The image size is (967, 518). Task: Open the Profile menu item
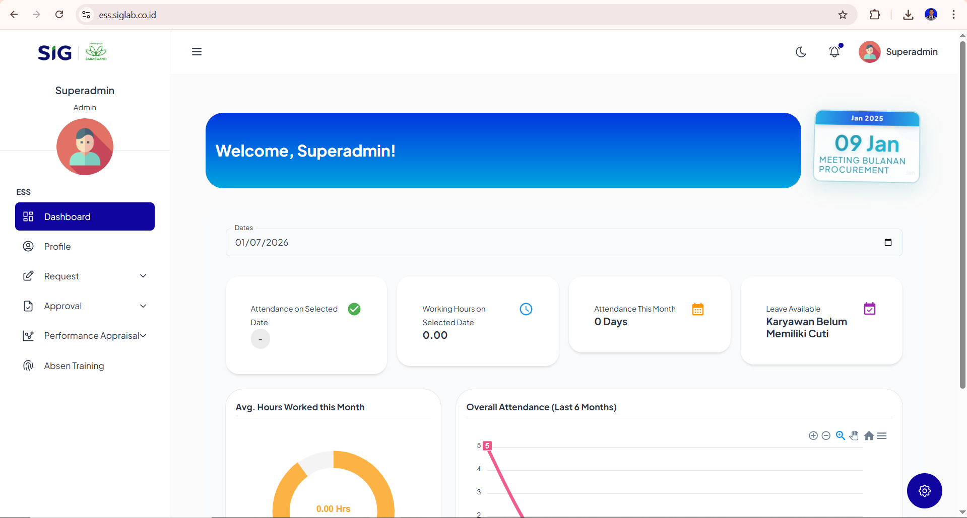pos(57,246)
